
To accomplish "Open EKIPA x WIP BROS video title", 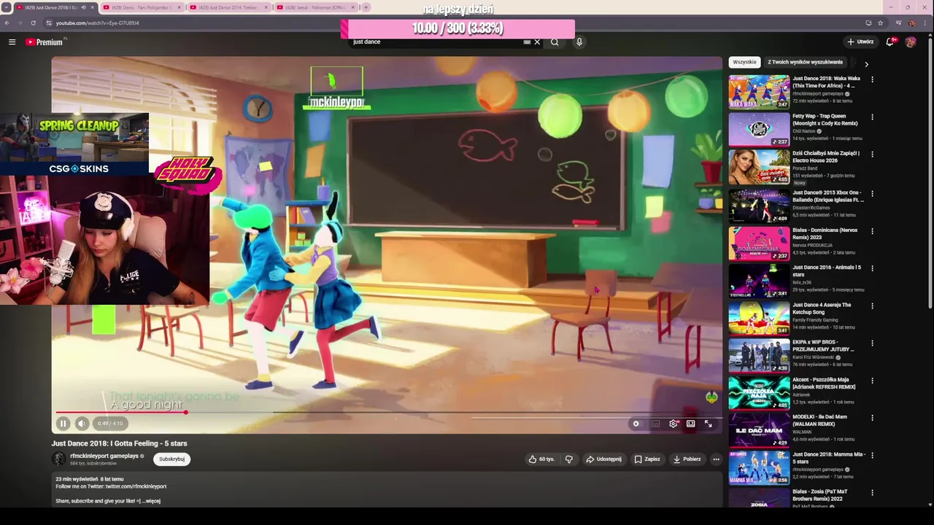I will [x=823, y=346].
